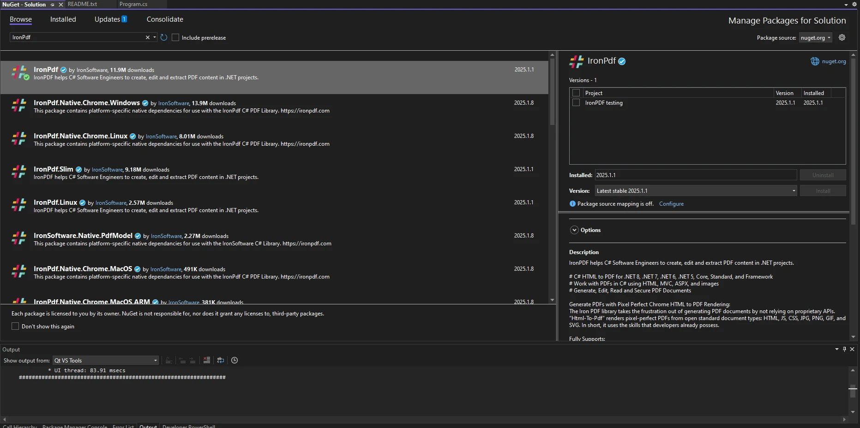Viewport: 860px width, 428px height.
Task: Open the search history dropdown arrow
Action: [x=155, y=37]
